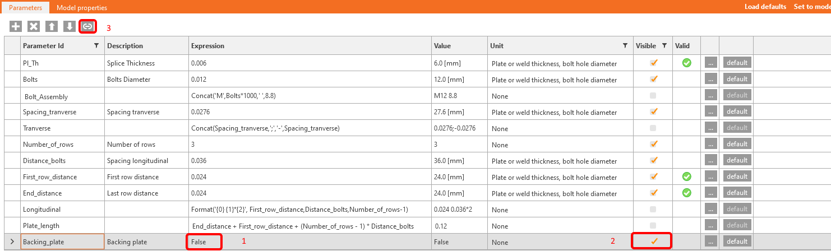The width and height of the screenshot is (831, 251).
Task: Click green valid icon for End_distance row
Action: coord(686,193)
